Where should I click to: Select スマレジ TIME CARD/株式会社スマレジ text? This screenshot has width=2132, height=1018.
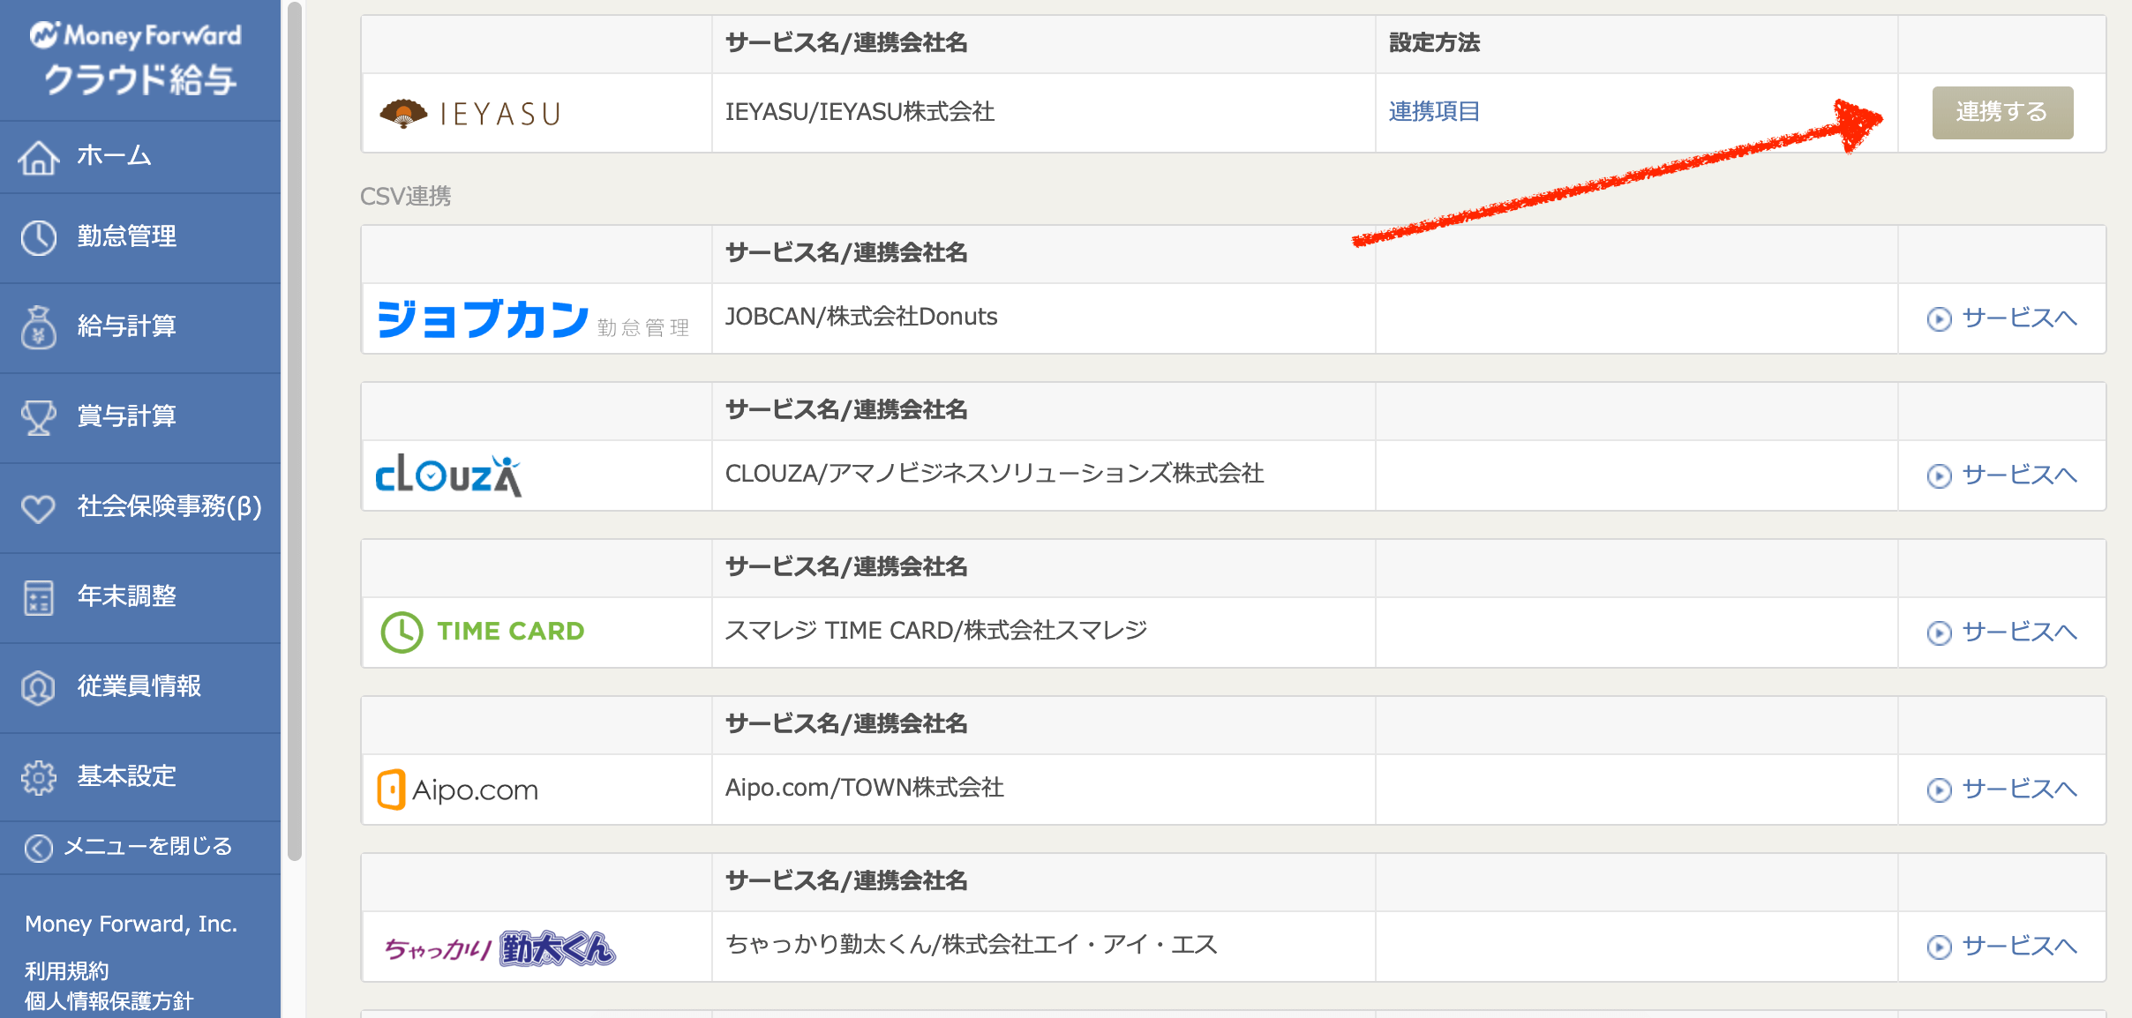(x=936, y=631)
